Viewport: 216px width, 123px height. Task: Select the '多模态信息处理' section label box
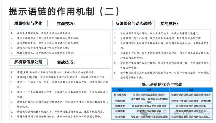pyautogui.click(x=28, y=62)
